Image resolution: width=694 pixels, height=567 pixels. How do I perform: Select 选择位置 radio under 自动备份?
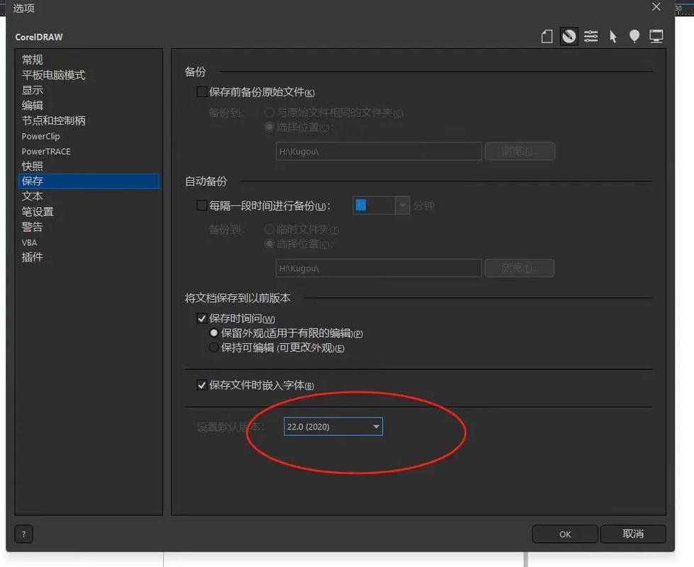pyautogui.click(x=269, y=244)
